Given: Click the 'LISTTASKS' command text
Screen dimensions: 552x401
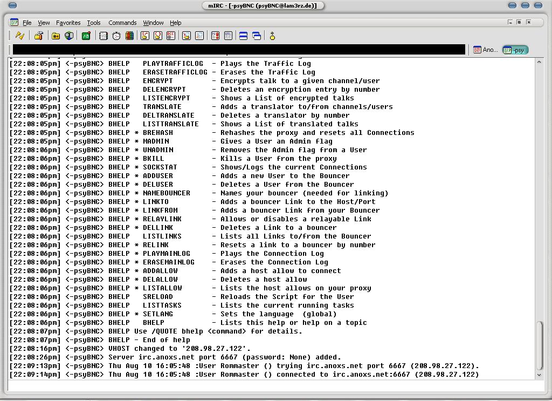Looking at the screenshot, I should pyautogui.click(x=162, y=305).
